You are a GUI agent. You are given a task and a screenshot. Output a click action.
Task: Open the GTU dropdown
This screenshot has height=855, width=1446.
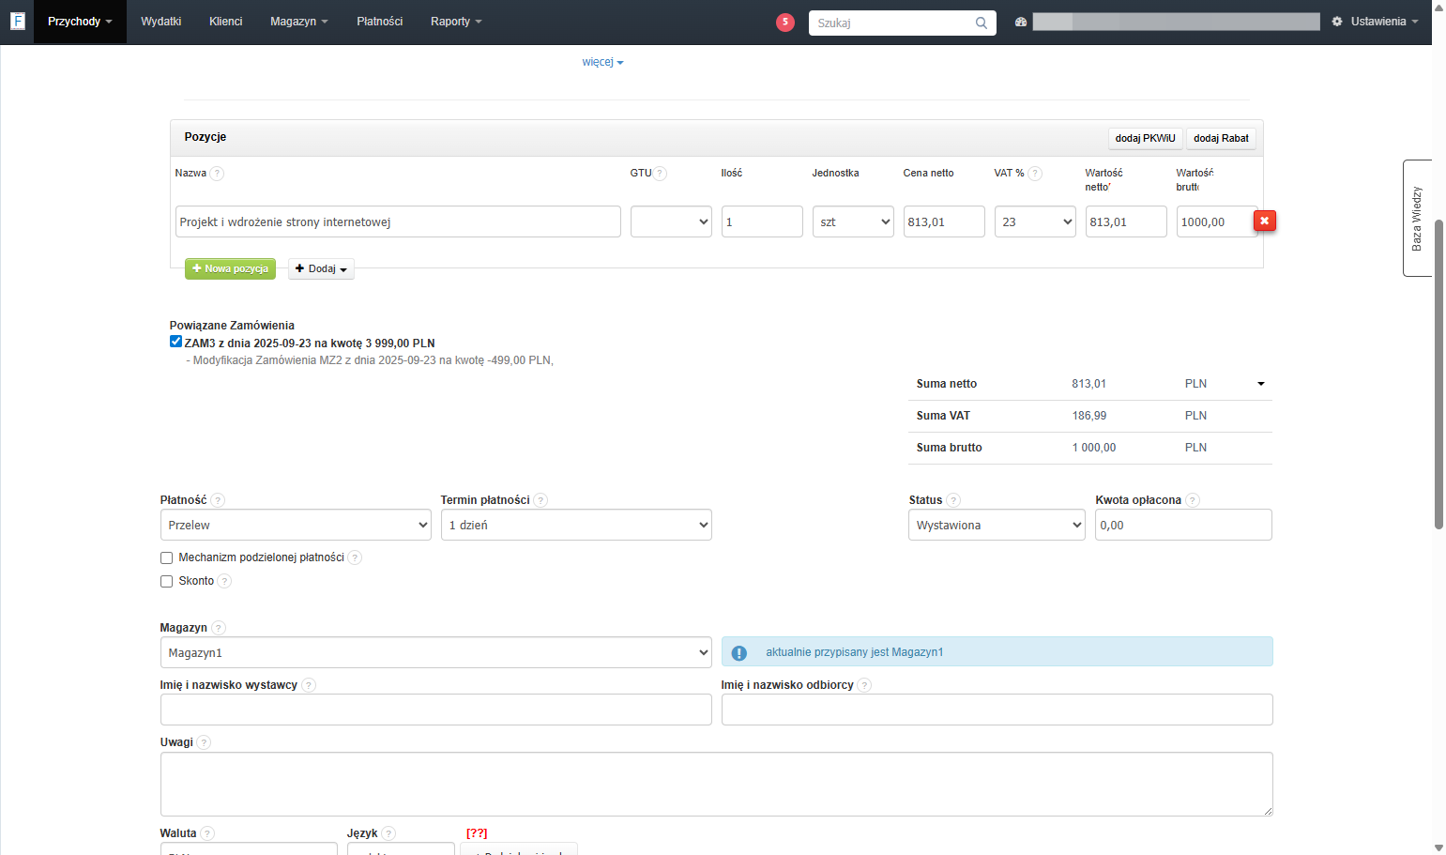click(671, 221)
